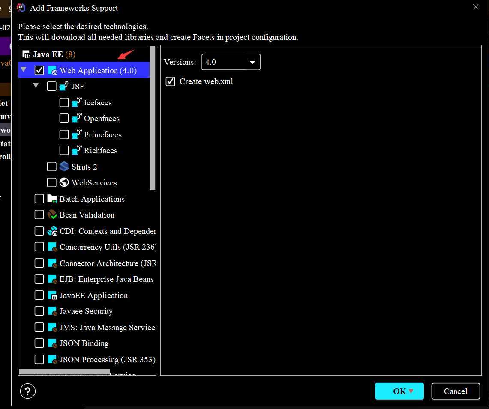Click the Javaee Security icon
The height and width of the screenshot is (409, 489).
(x=52, y=311)
